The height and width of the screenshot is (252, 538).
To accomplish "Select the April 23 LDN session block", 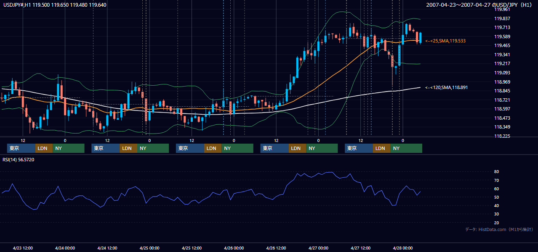I will tap(44, 148).
